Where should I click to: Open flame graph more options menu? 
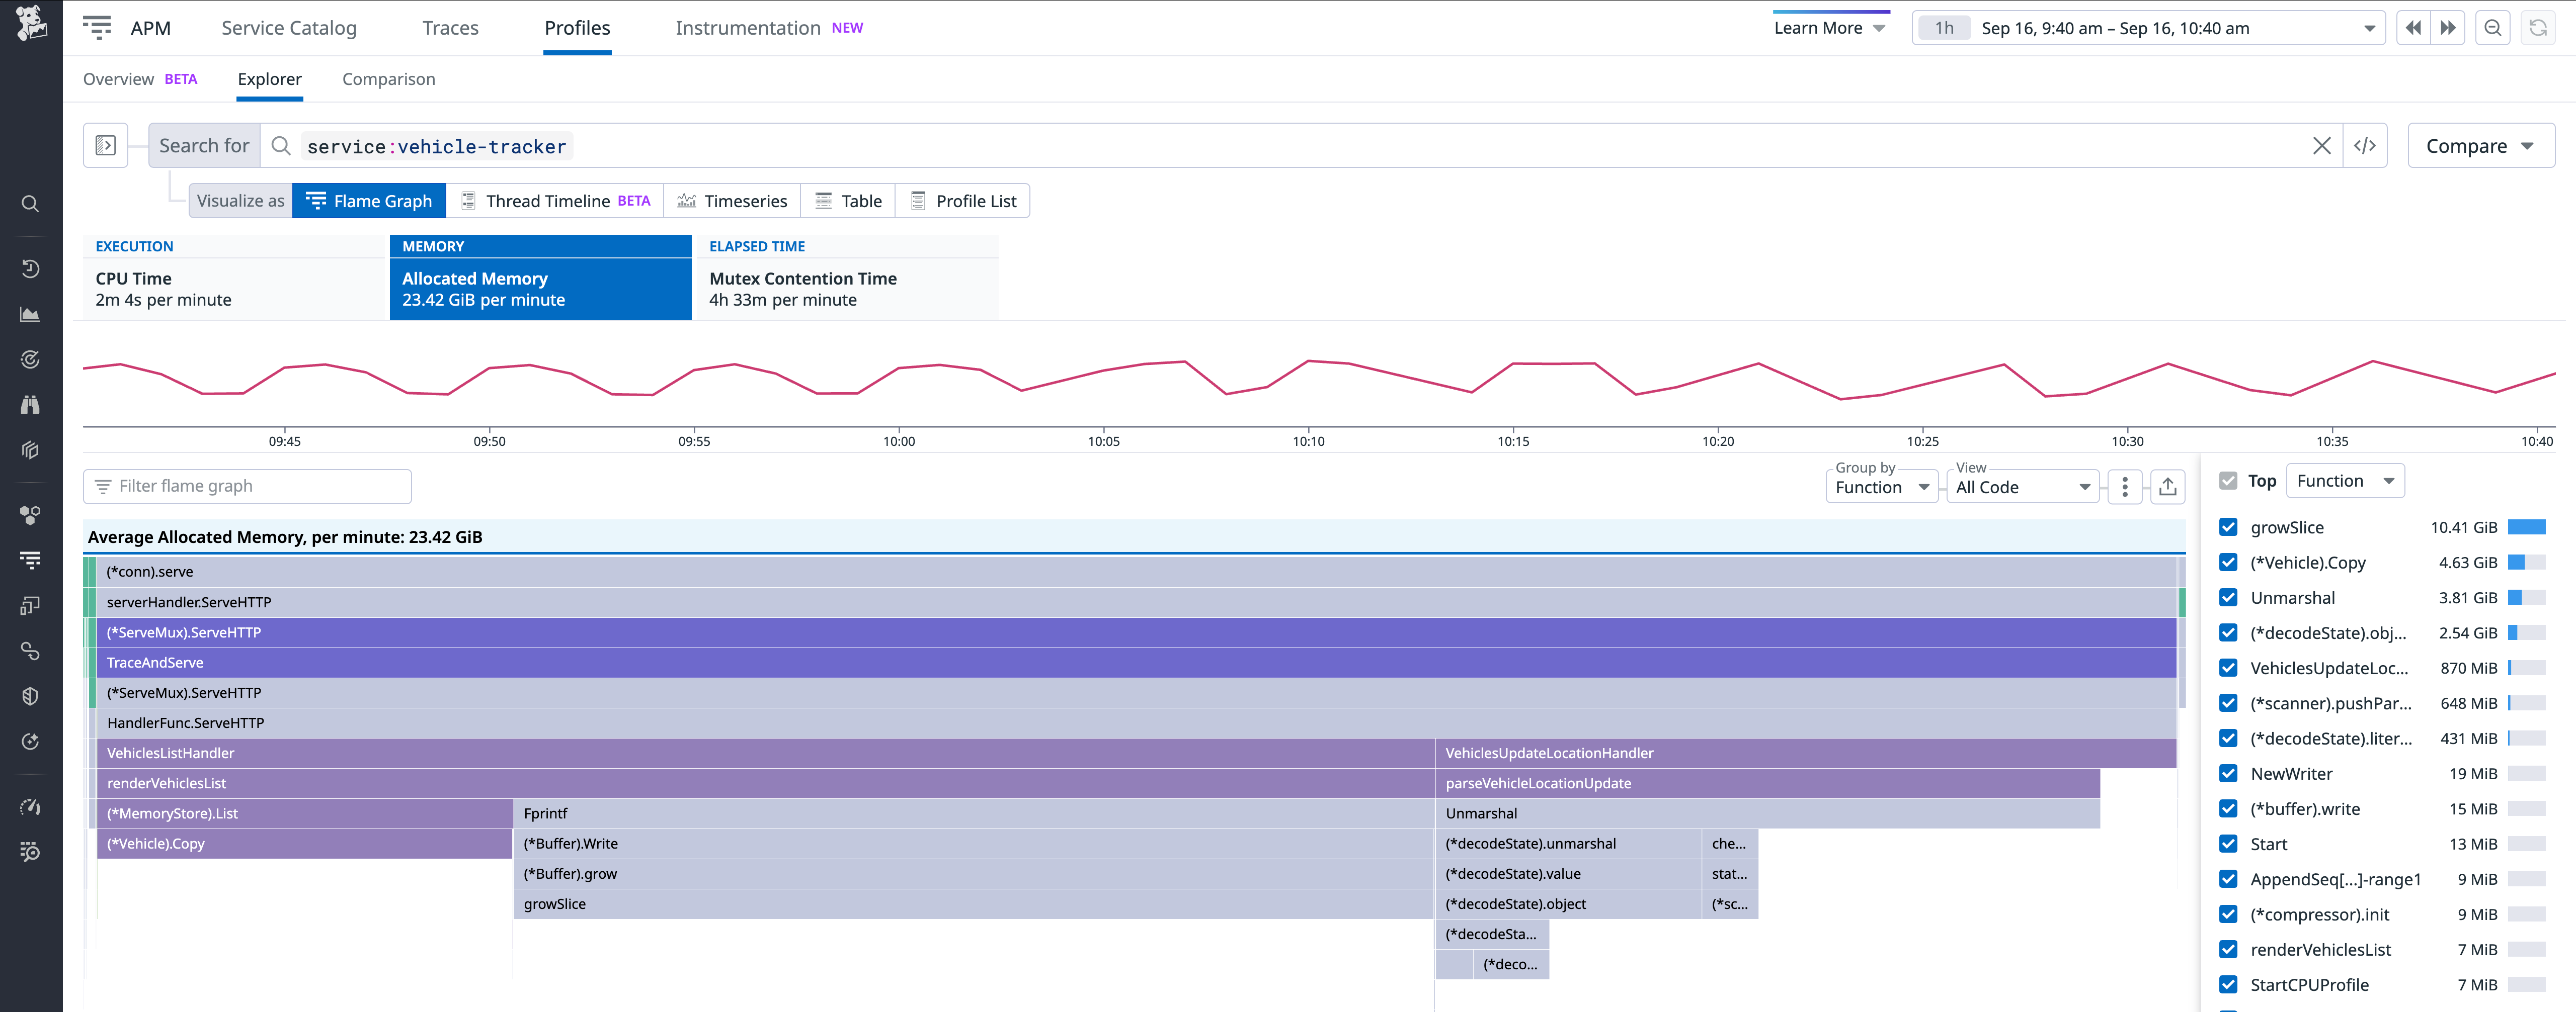[x=2124, y=487]
